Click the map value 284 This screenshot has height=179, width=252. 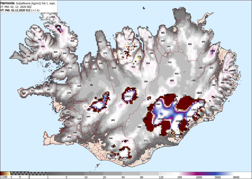point(113,120)
